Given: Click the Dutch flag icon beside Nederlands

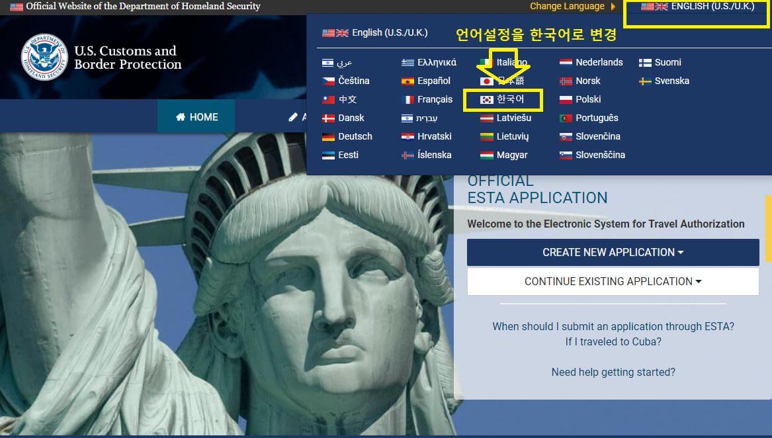Looking at the screenshot, I should point(566,63).
